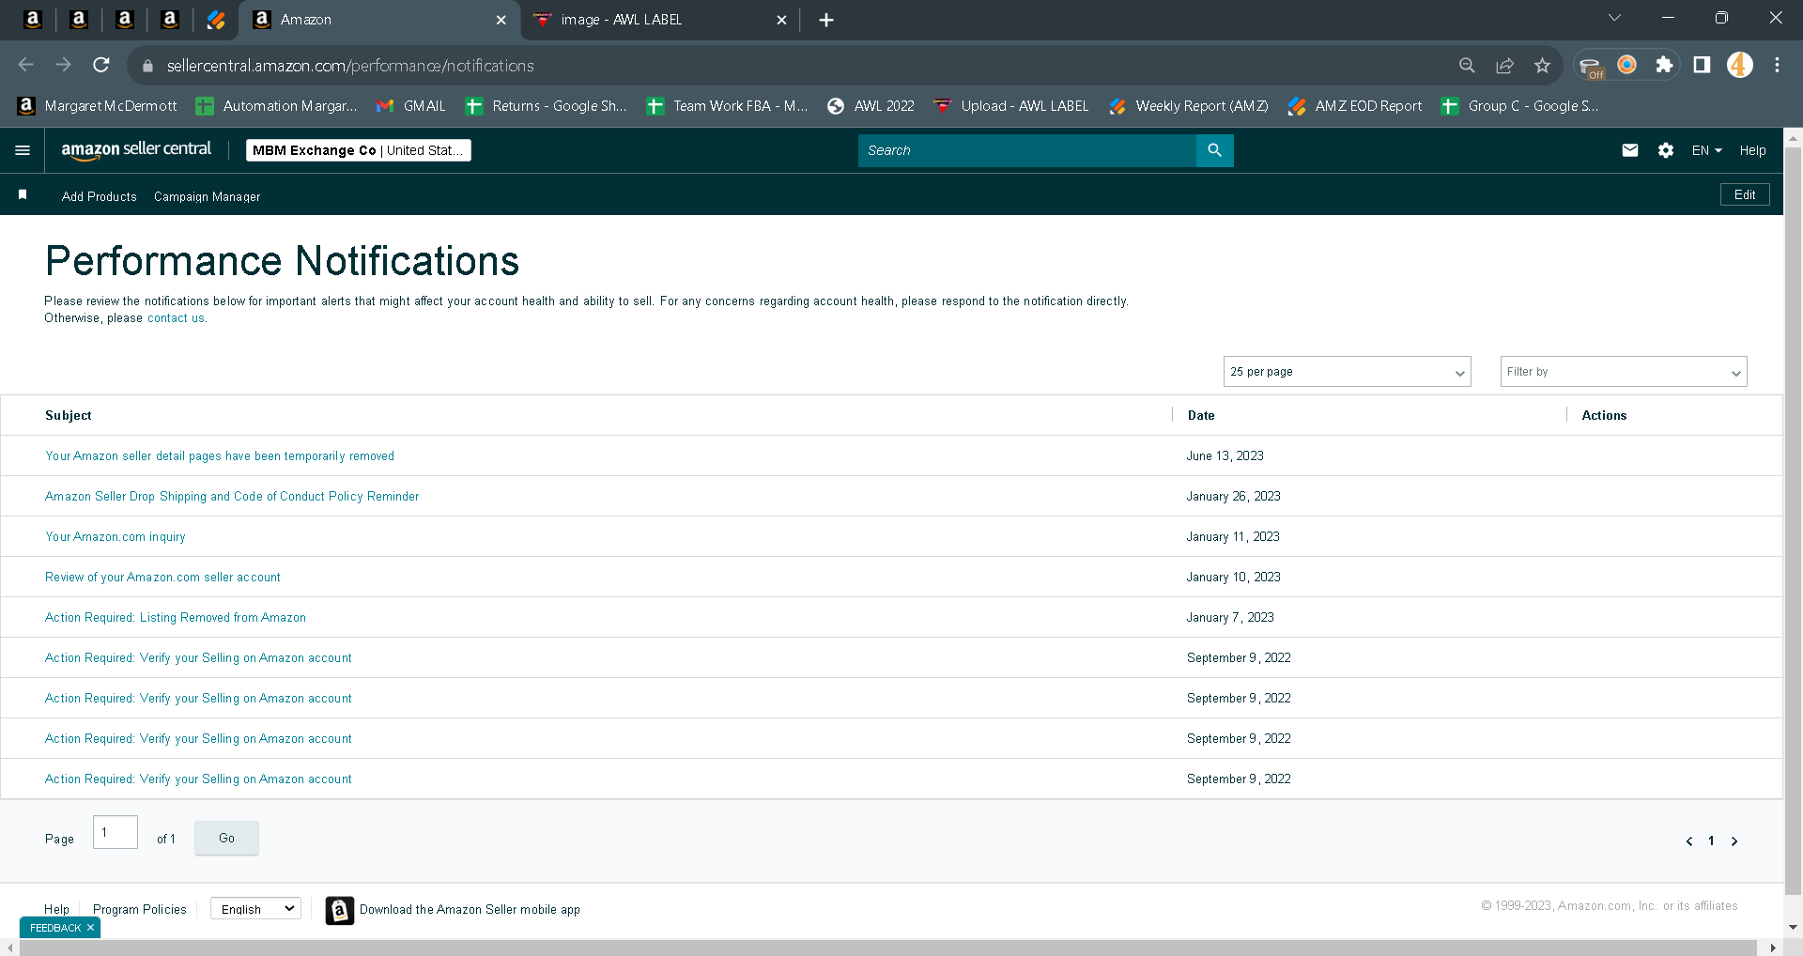1803x956 pixels.
Task: Open the Extensions puzzle piece icon
Action: pos(1664,65)
